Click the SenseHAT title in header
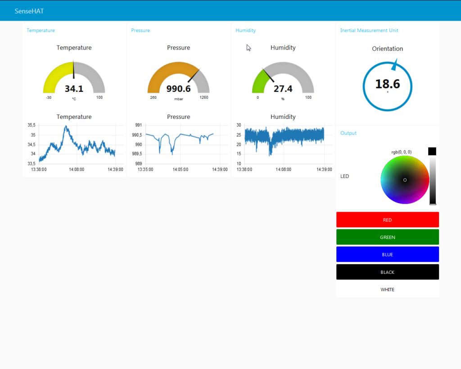Viewport: 461px width, 369px height. (x=29, y=11)
